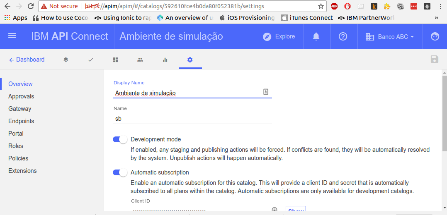Click the red dots extension icon

pos(414,6)
